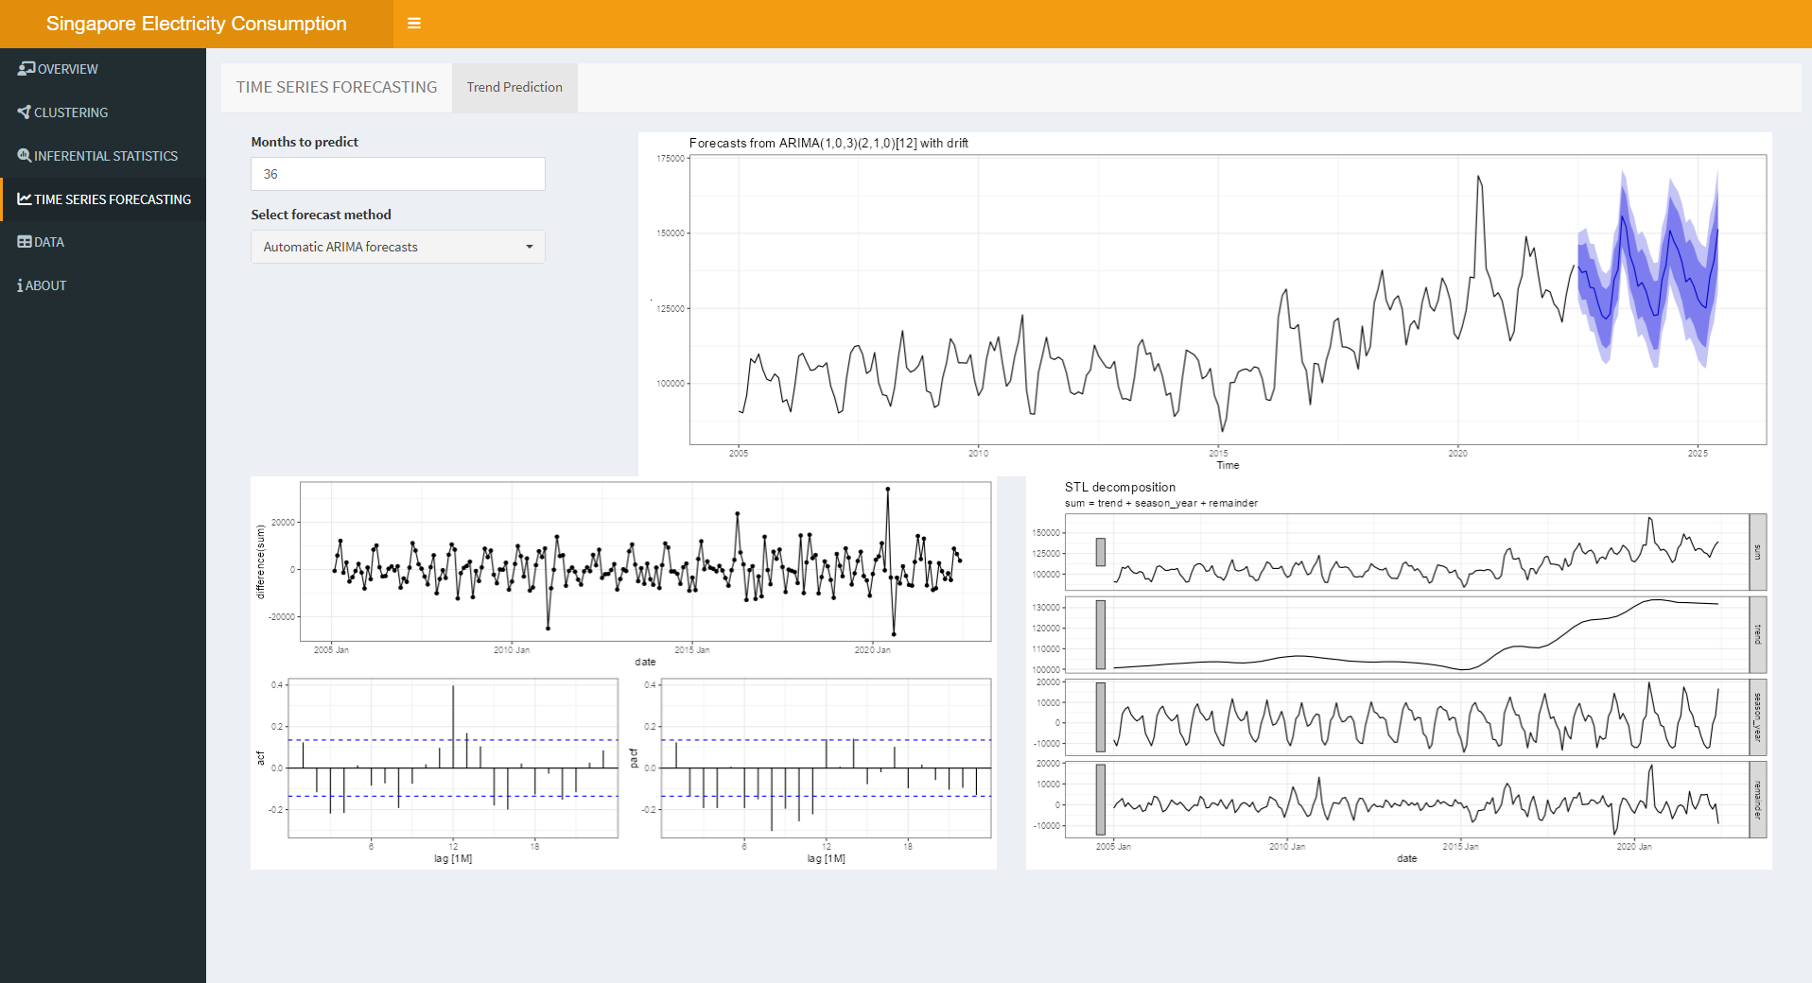Click the STL decomposition trend panel
The width and height of the screenshot is (1812, 983).
pyautogui.click(x=1405, y=634)
